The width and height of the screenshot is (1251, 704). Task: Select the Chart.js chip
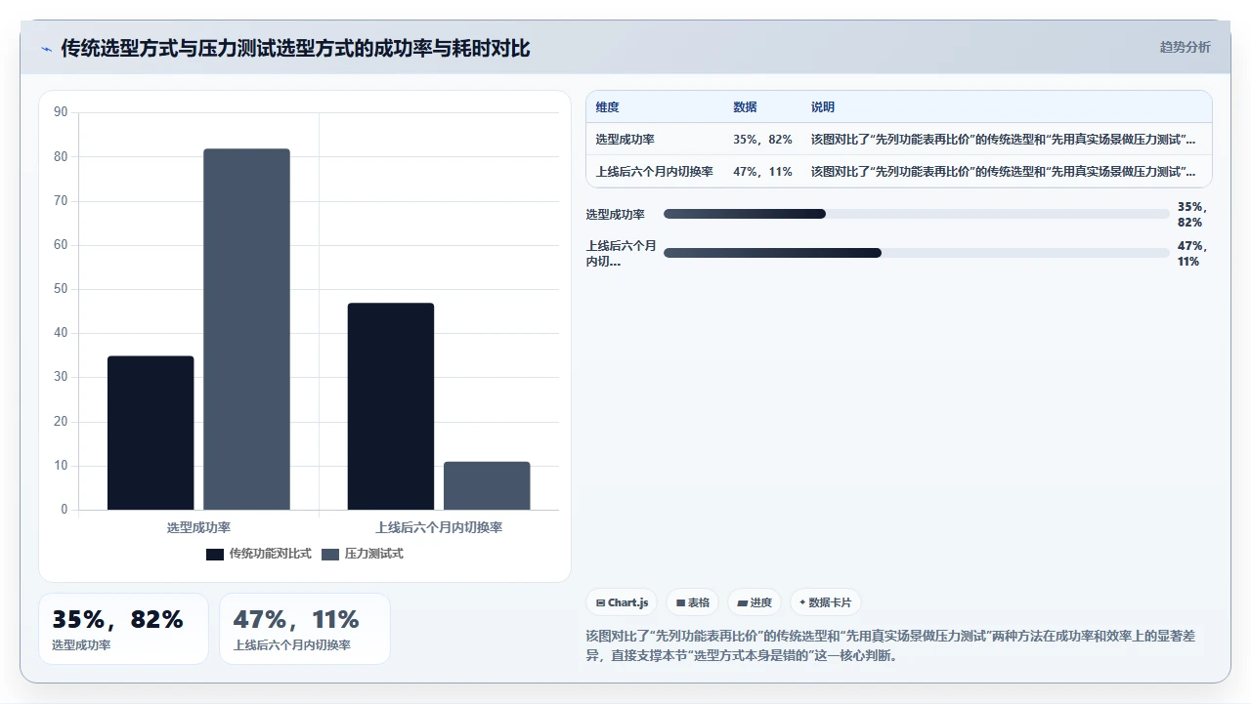(x=622, y=602)
